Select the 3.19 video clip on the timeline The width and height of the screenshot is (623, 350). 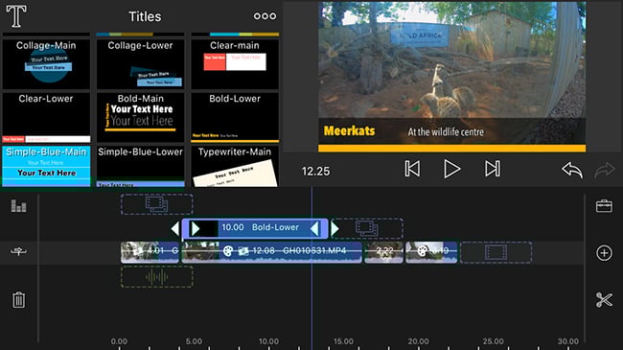[x=431, y=252]
